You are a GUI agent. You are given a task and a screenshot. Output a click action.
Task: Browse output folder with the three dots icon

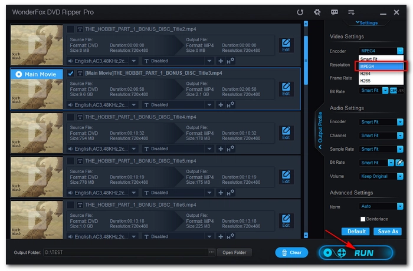[x=211, y=252]
